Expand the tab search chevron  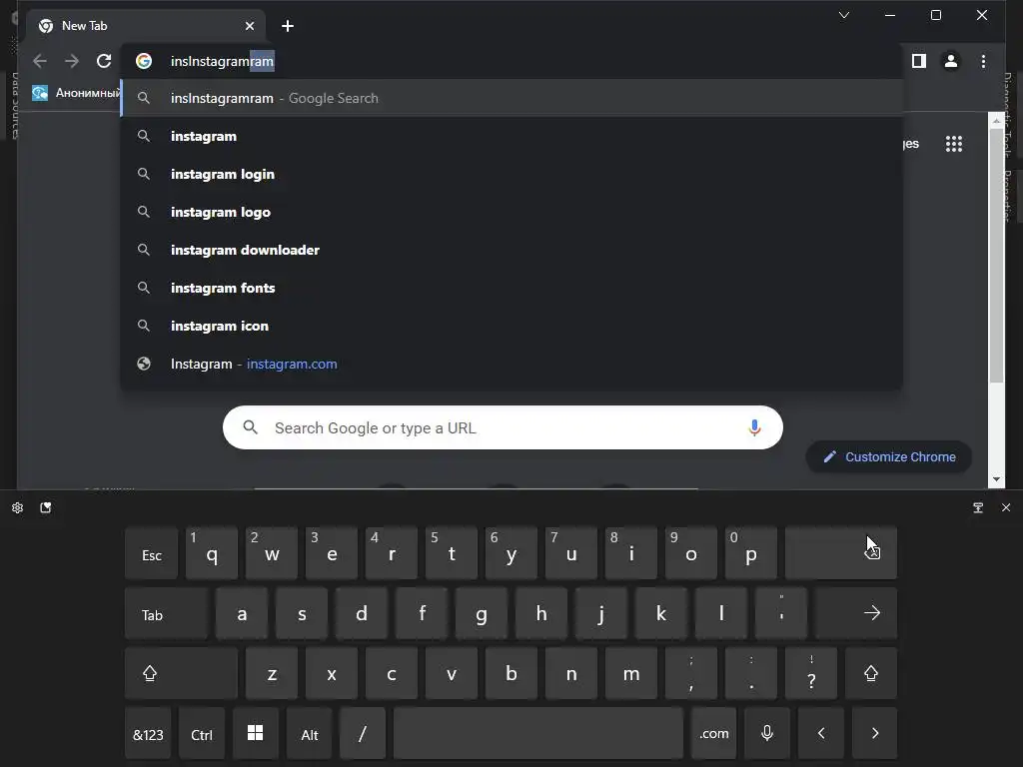tap(843, 15)
